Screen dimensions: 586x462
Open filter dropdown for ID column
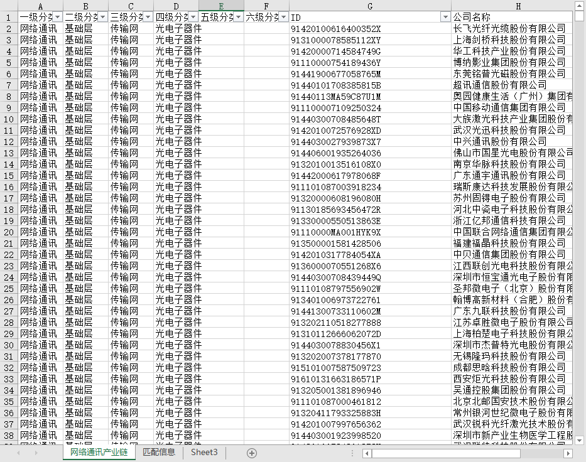445,17
